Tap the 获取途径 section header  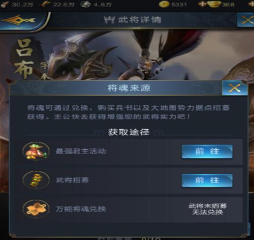pyautogui.click(x=129, y=132)
